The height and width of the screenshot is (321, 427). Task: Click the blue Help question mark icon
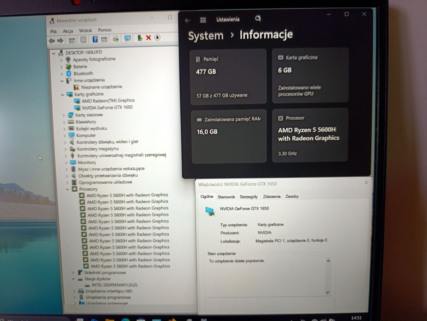[95, 39]
